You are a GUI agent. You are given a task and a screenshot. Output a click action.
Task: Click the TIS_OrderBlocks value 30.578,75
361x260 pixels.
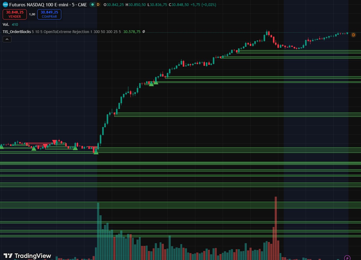point(132,32)
